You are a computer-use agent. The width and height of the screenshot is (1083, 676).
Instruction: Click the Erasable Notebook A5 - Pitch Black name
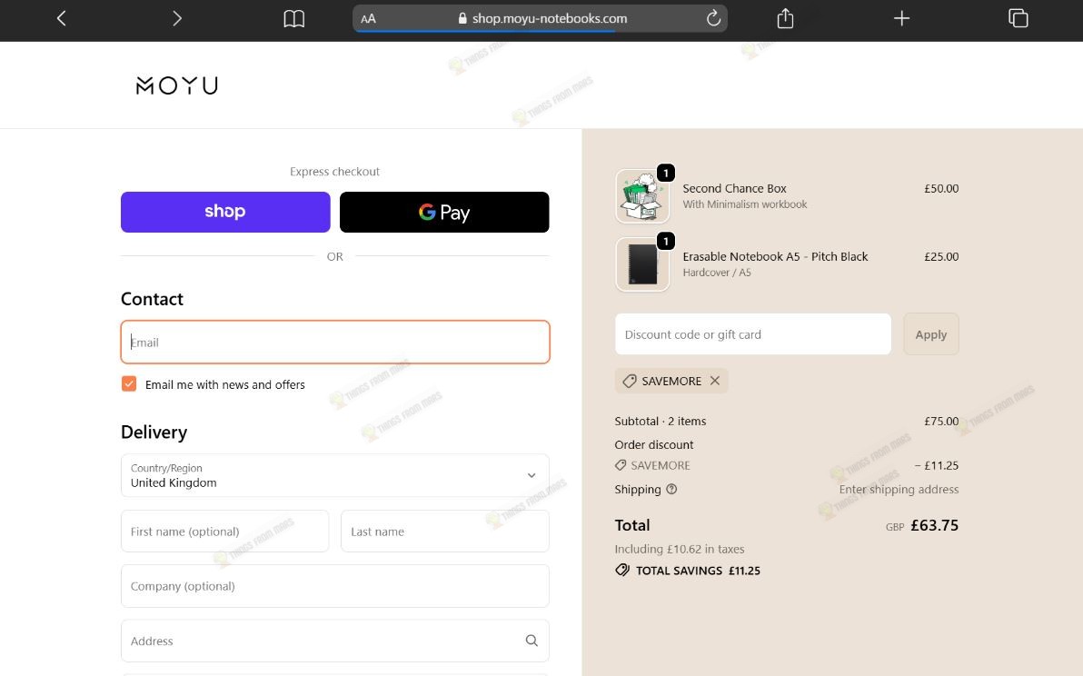pos(775,256)
